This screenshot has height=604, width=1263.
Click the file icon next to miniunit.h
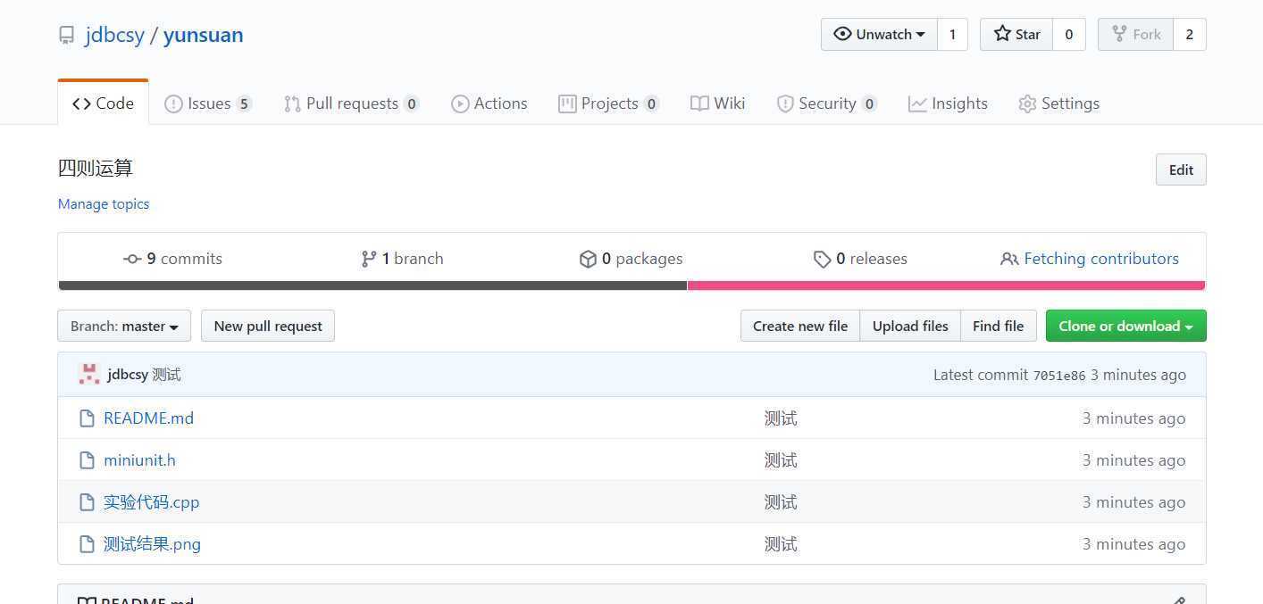(x=87, y=460)
